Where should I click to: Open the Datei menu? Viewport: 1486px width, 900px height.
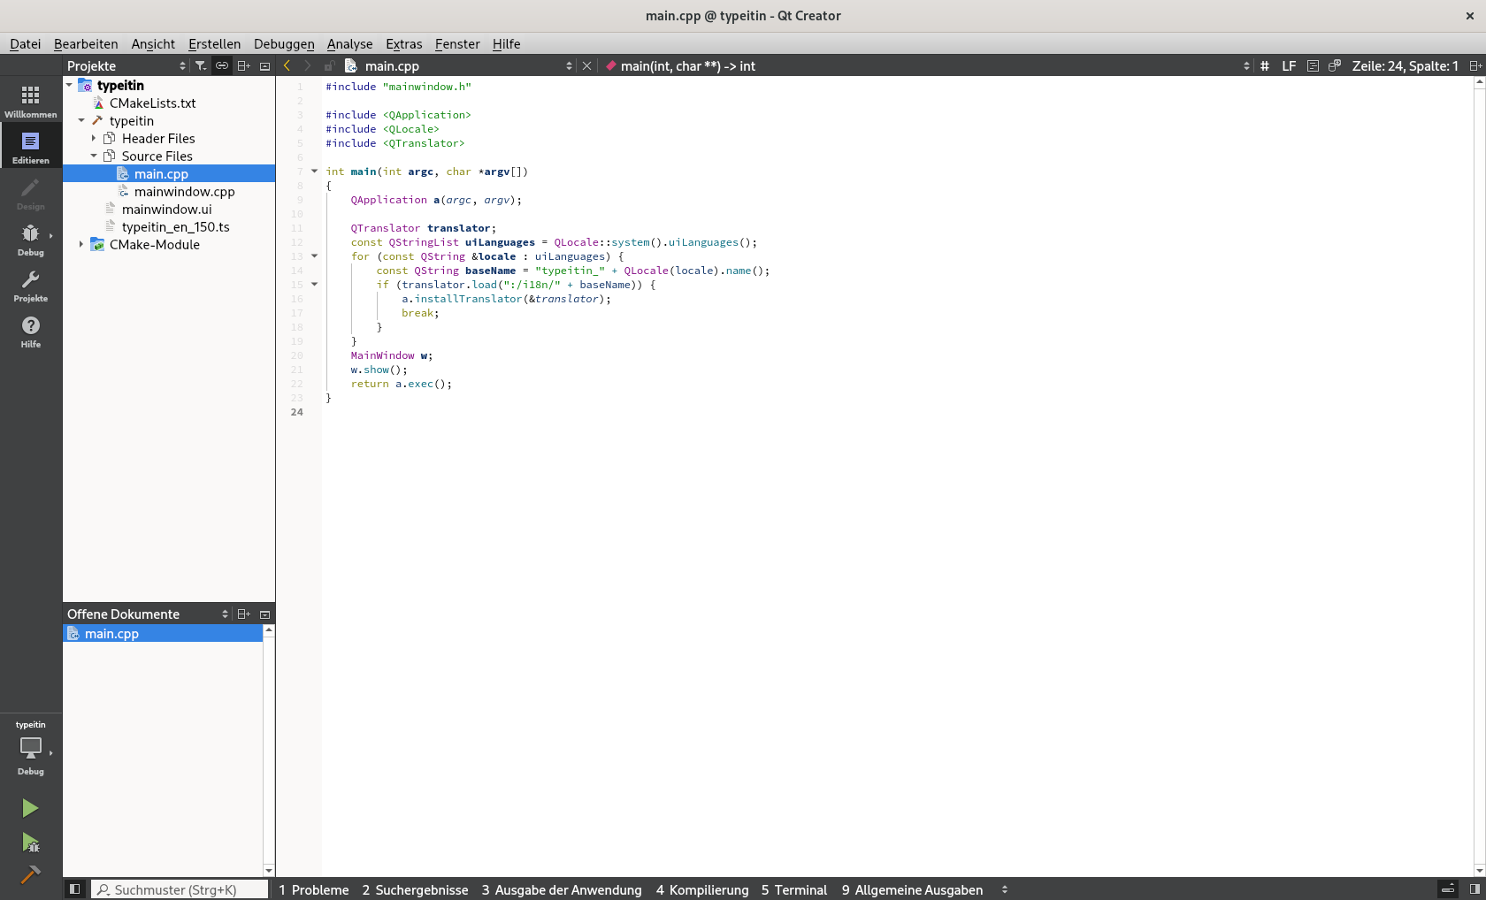click(25, 43)
